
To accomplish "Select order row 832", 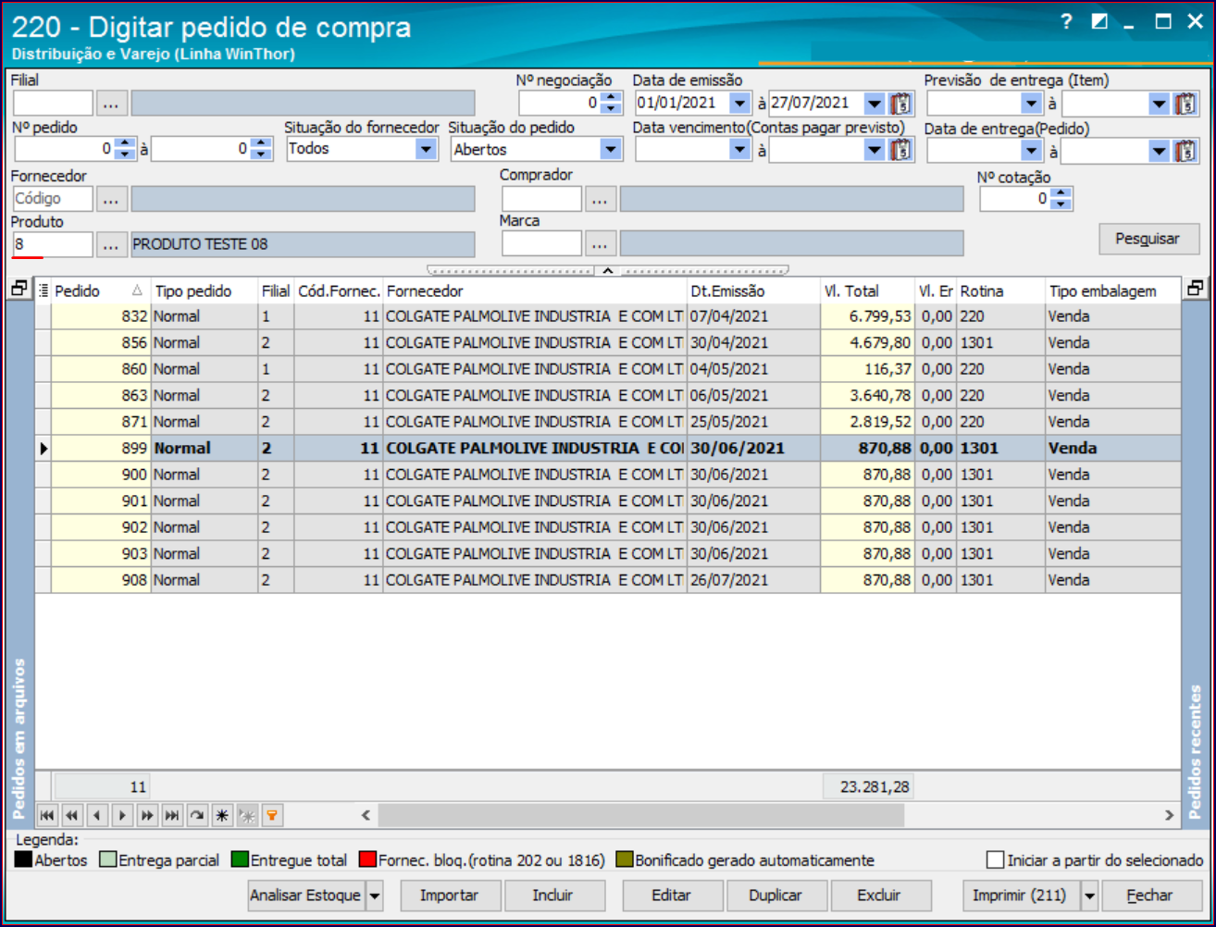I will [608, 316].
